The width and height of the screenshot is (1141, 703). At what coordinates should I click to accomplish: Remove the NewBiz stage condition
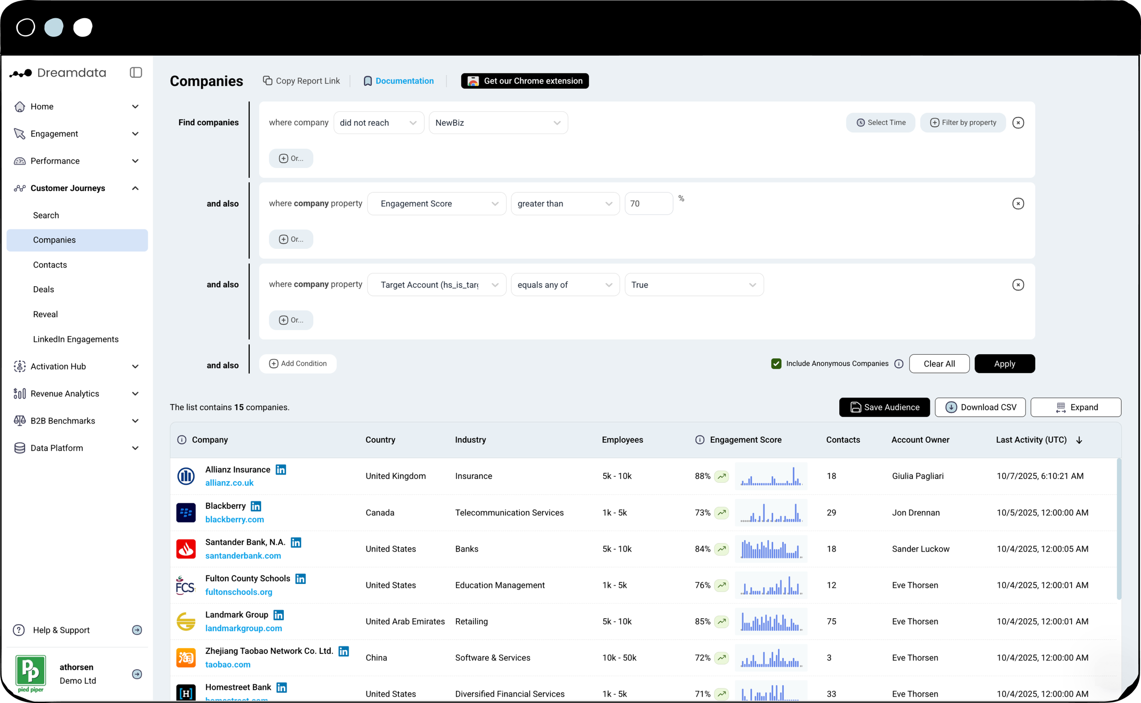1018,123
